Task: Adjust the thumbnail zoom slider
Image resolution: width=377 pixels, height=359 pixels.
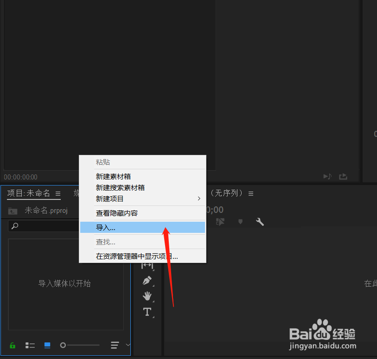Action: tap(80, 345)
